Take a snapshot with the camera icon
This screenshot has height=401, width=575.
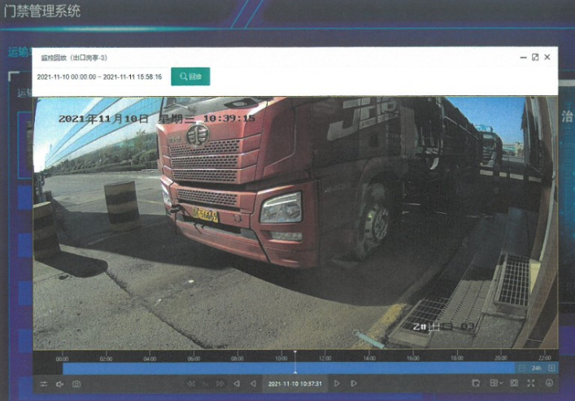tap(76, 384)
